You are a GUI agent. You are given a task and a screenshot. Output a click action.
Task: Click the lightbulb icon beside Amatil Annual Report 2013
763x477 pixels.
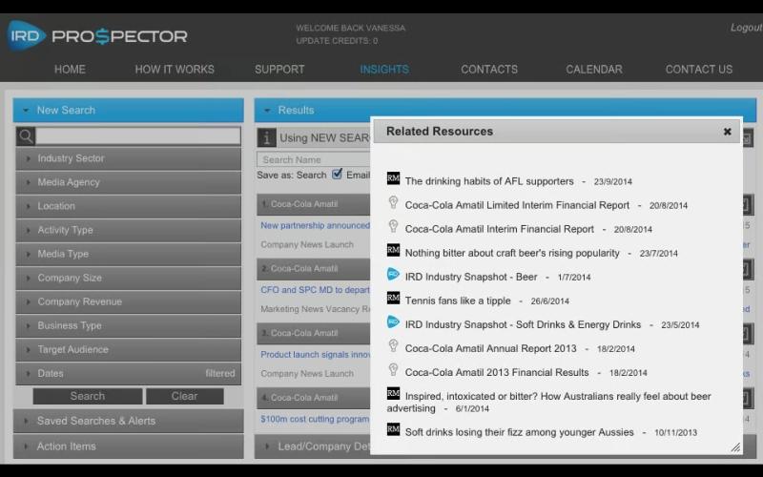click(x=393, y=345)
